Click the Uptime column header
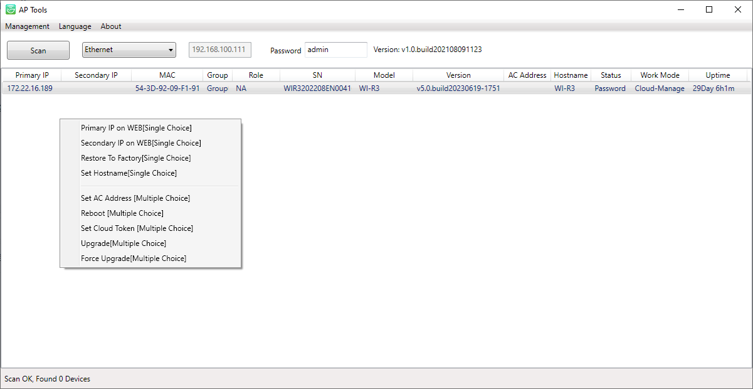Image resolution: width=753 pixels, height=389 pixels. click(x=717, y=75)
